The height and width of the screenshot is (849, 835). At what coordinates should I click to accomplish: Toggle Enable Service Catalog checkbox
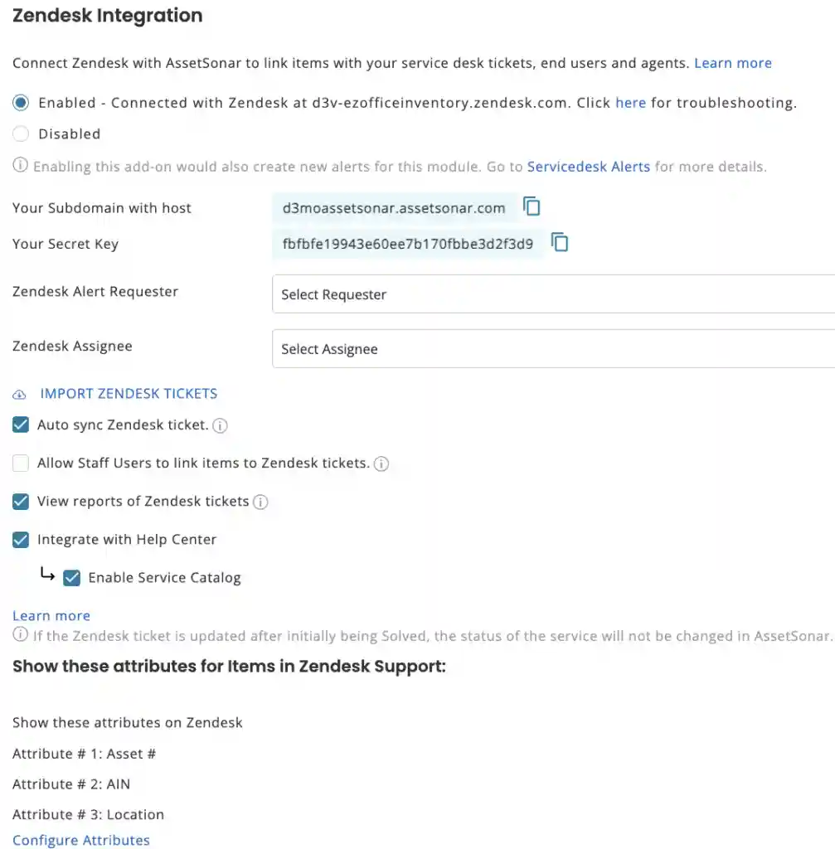(x=72, y=578)
